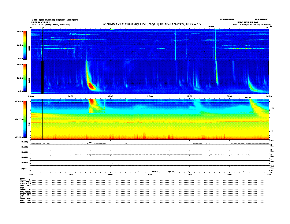Click the 12:00 tick on bottom time axis
290x224 pixels.
(150, 174)
